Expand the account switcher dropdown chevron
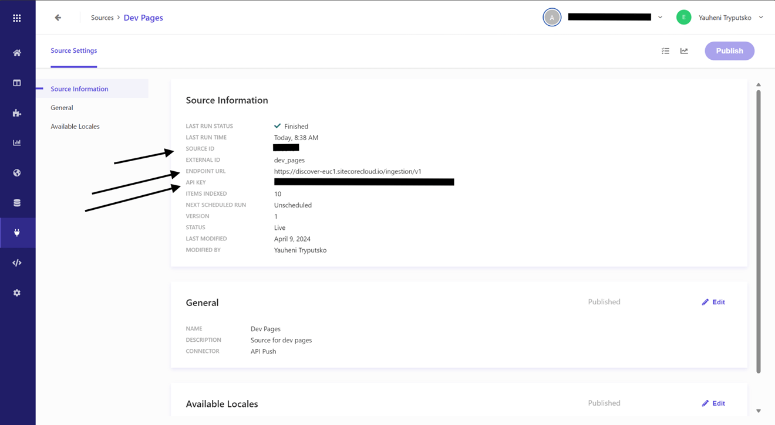 660,18
